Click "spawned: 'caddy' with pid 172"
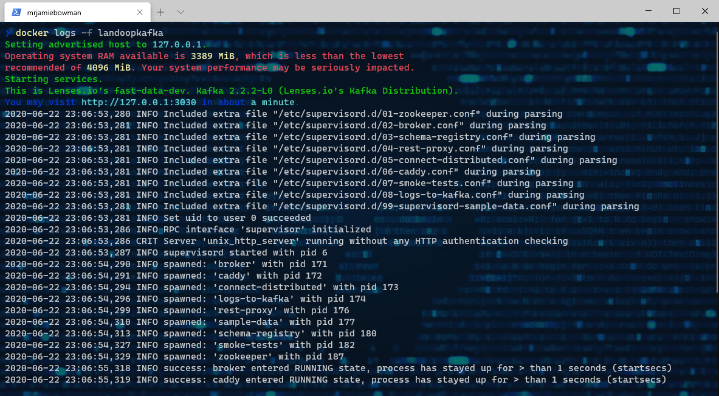 (243, 276)
